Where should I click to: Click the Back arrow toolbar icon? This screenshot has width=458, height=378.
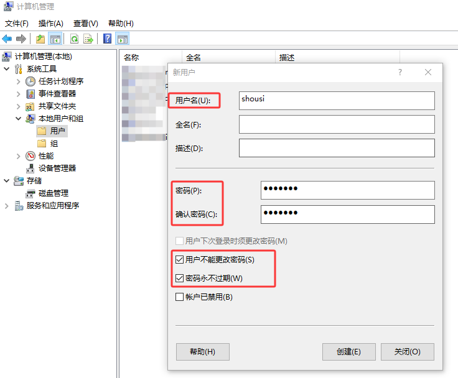tap(7, 39)
